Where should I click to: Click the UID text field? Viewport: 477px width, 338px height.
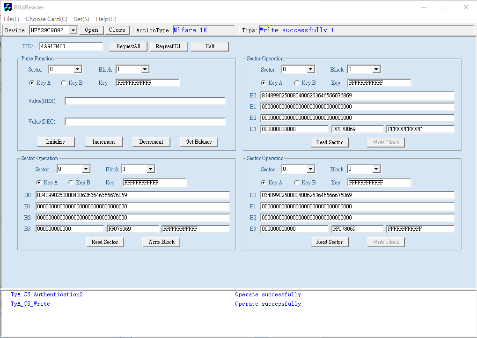(71, 46)
